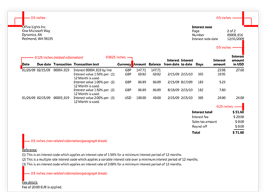Click transaction number 00004_019 in Transaction column

[61, 70]
